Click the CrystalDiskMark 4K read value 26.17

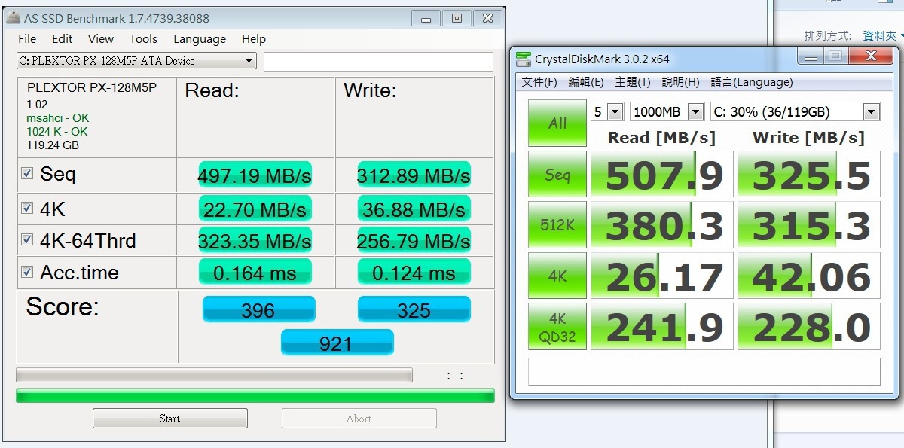pos(661,276)
